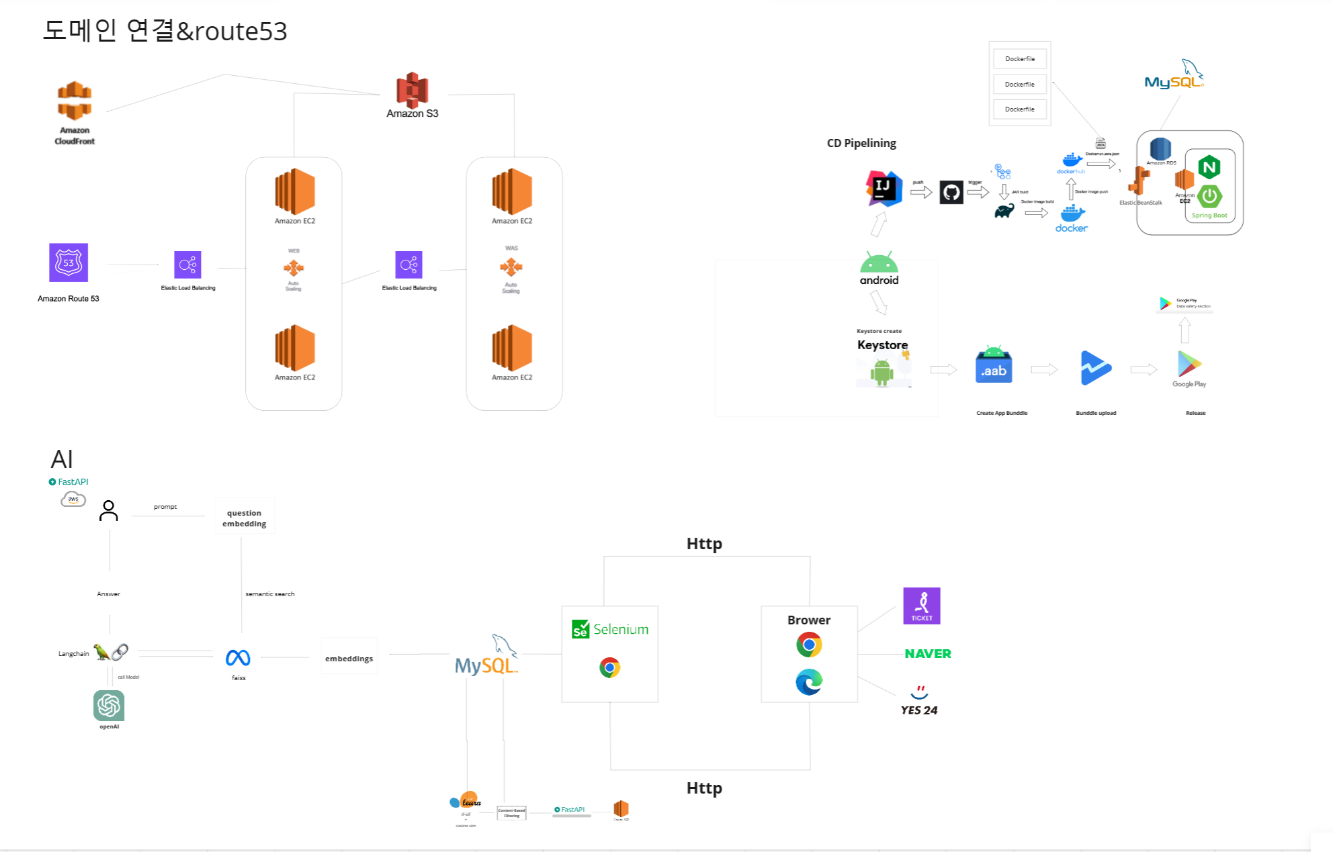
Task: Select the aws cloud icon
Action: (x=73, y=499)
